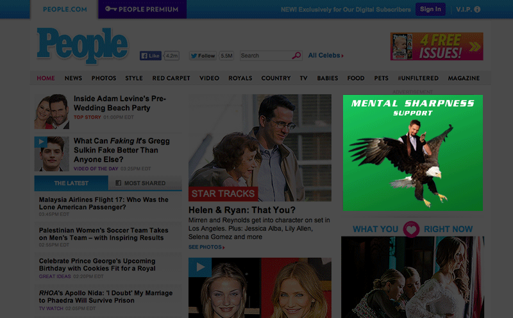This screenshot has height=318, width=513.
Task: Click the Facebook Like button
Action: 151,56
